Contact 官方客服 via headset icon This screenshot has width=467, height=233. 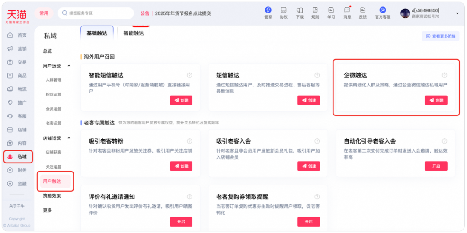pyautogui.click(x=383, y=10)
